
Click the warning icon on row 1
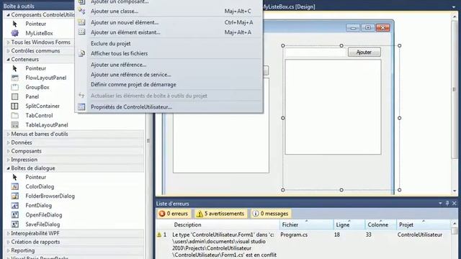coord(159,235)
